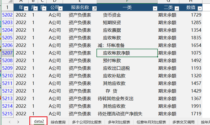The height and width of the screenshot is (125, 210).
Task: Select the 期末余额 cell in row 5213
Action: pyautogui.click(x=168, y=99)
